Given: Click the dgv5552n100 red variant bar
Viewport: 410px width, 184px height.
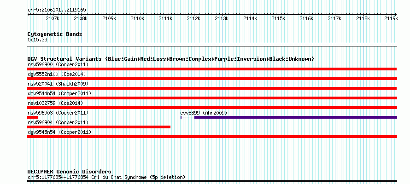Looking at the screenshot, I should 212,79.
